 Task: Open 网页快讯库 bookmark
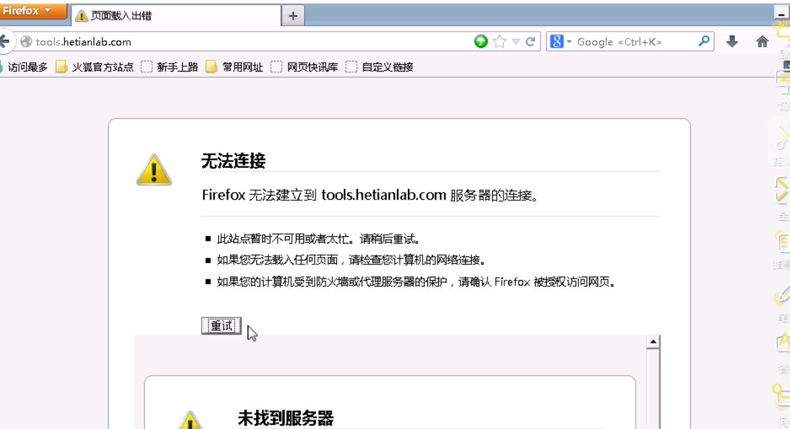[x=304, y=67]
